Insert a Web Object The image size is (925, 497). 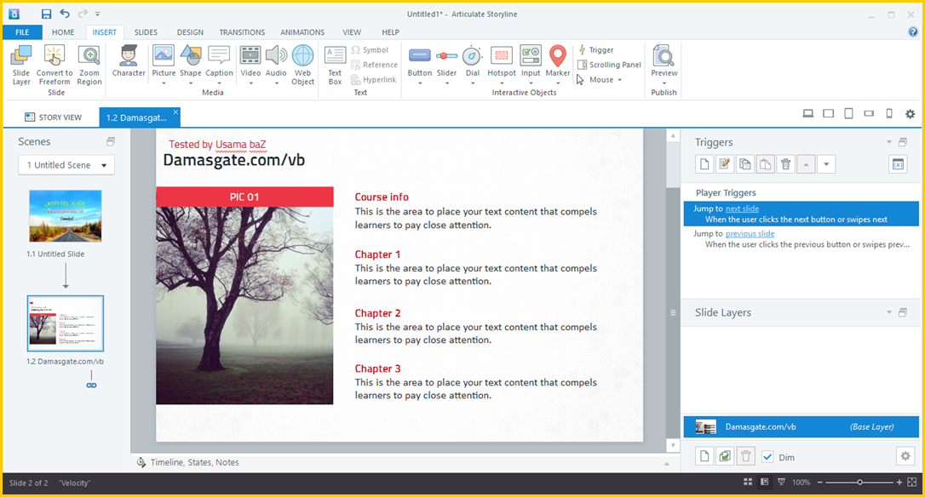coord(302,65)
